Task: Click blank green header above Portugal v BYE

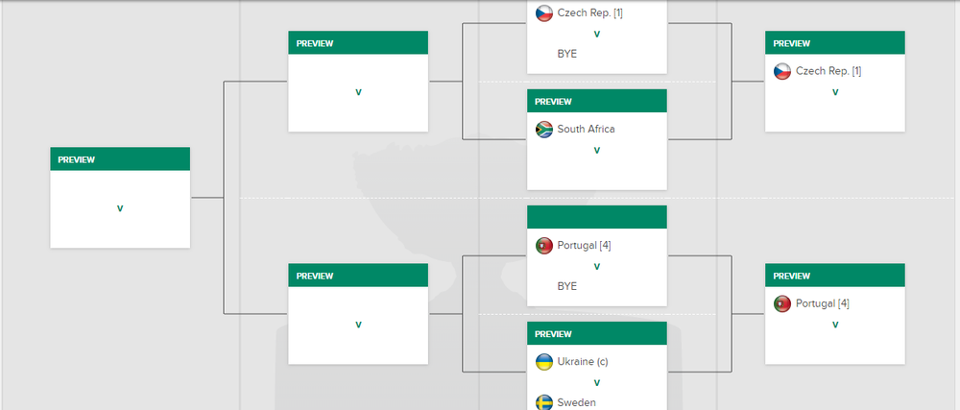Action: pyautogui.click(x=597, y=217)
